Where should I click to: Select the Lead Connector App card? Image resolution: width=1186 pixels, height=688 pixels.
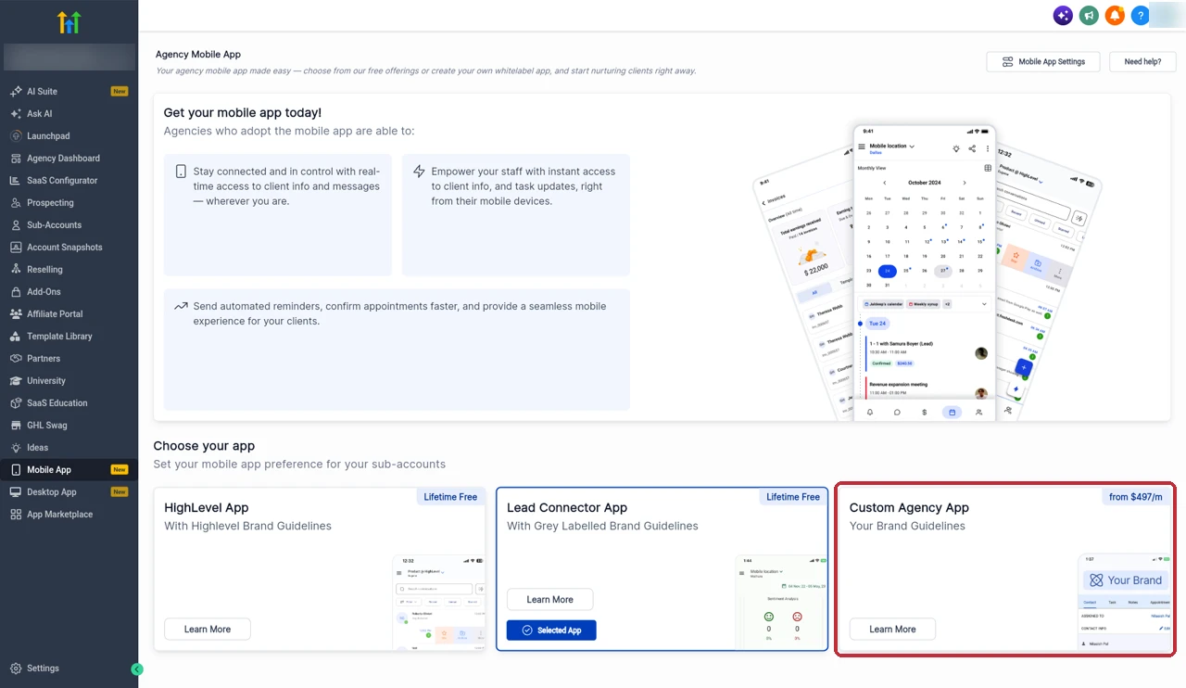tap(662, 569)
